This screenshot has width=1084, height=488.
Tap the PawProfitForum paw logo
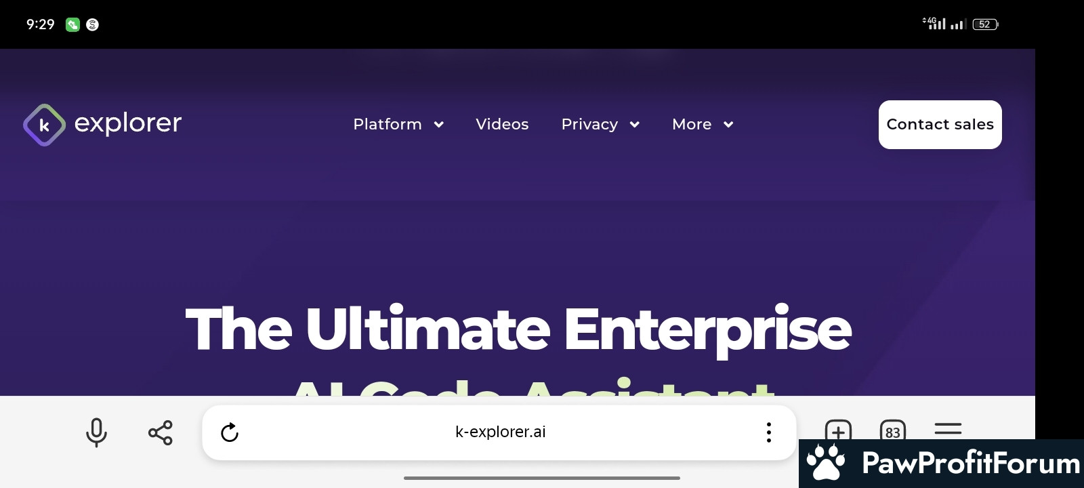coord(826,463)
